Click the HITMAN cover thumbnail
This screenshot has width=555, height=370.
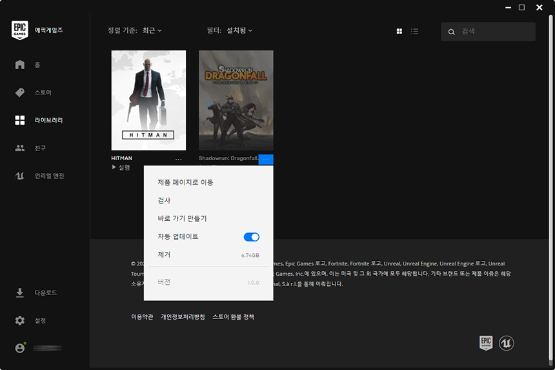(148, 100)
